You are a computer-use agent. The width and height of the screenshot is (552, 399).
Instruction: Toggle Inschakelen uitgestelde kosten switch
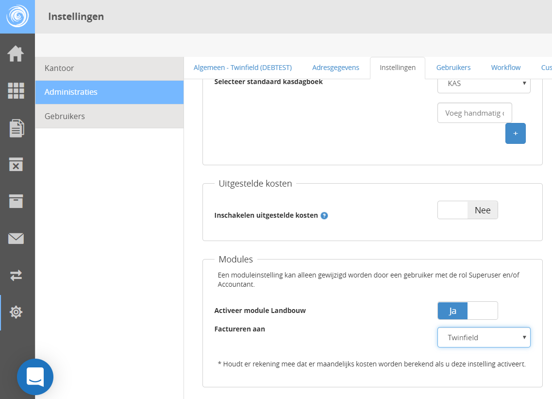[467, 210]
